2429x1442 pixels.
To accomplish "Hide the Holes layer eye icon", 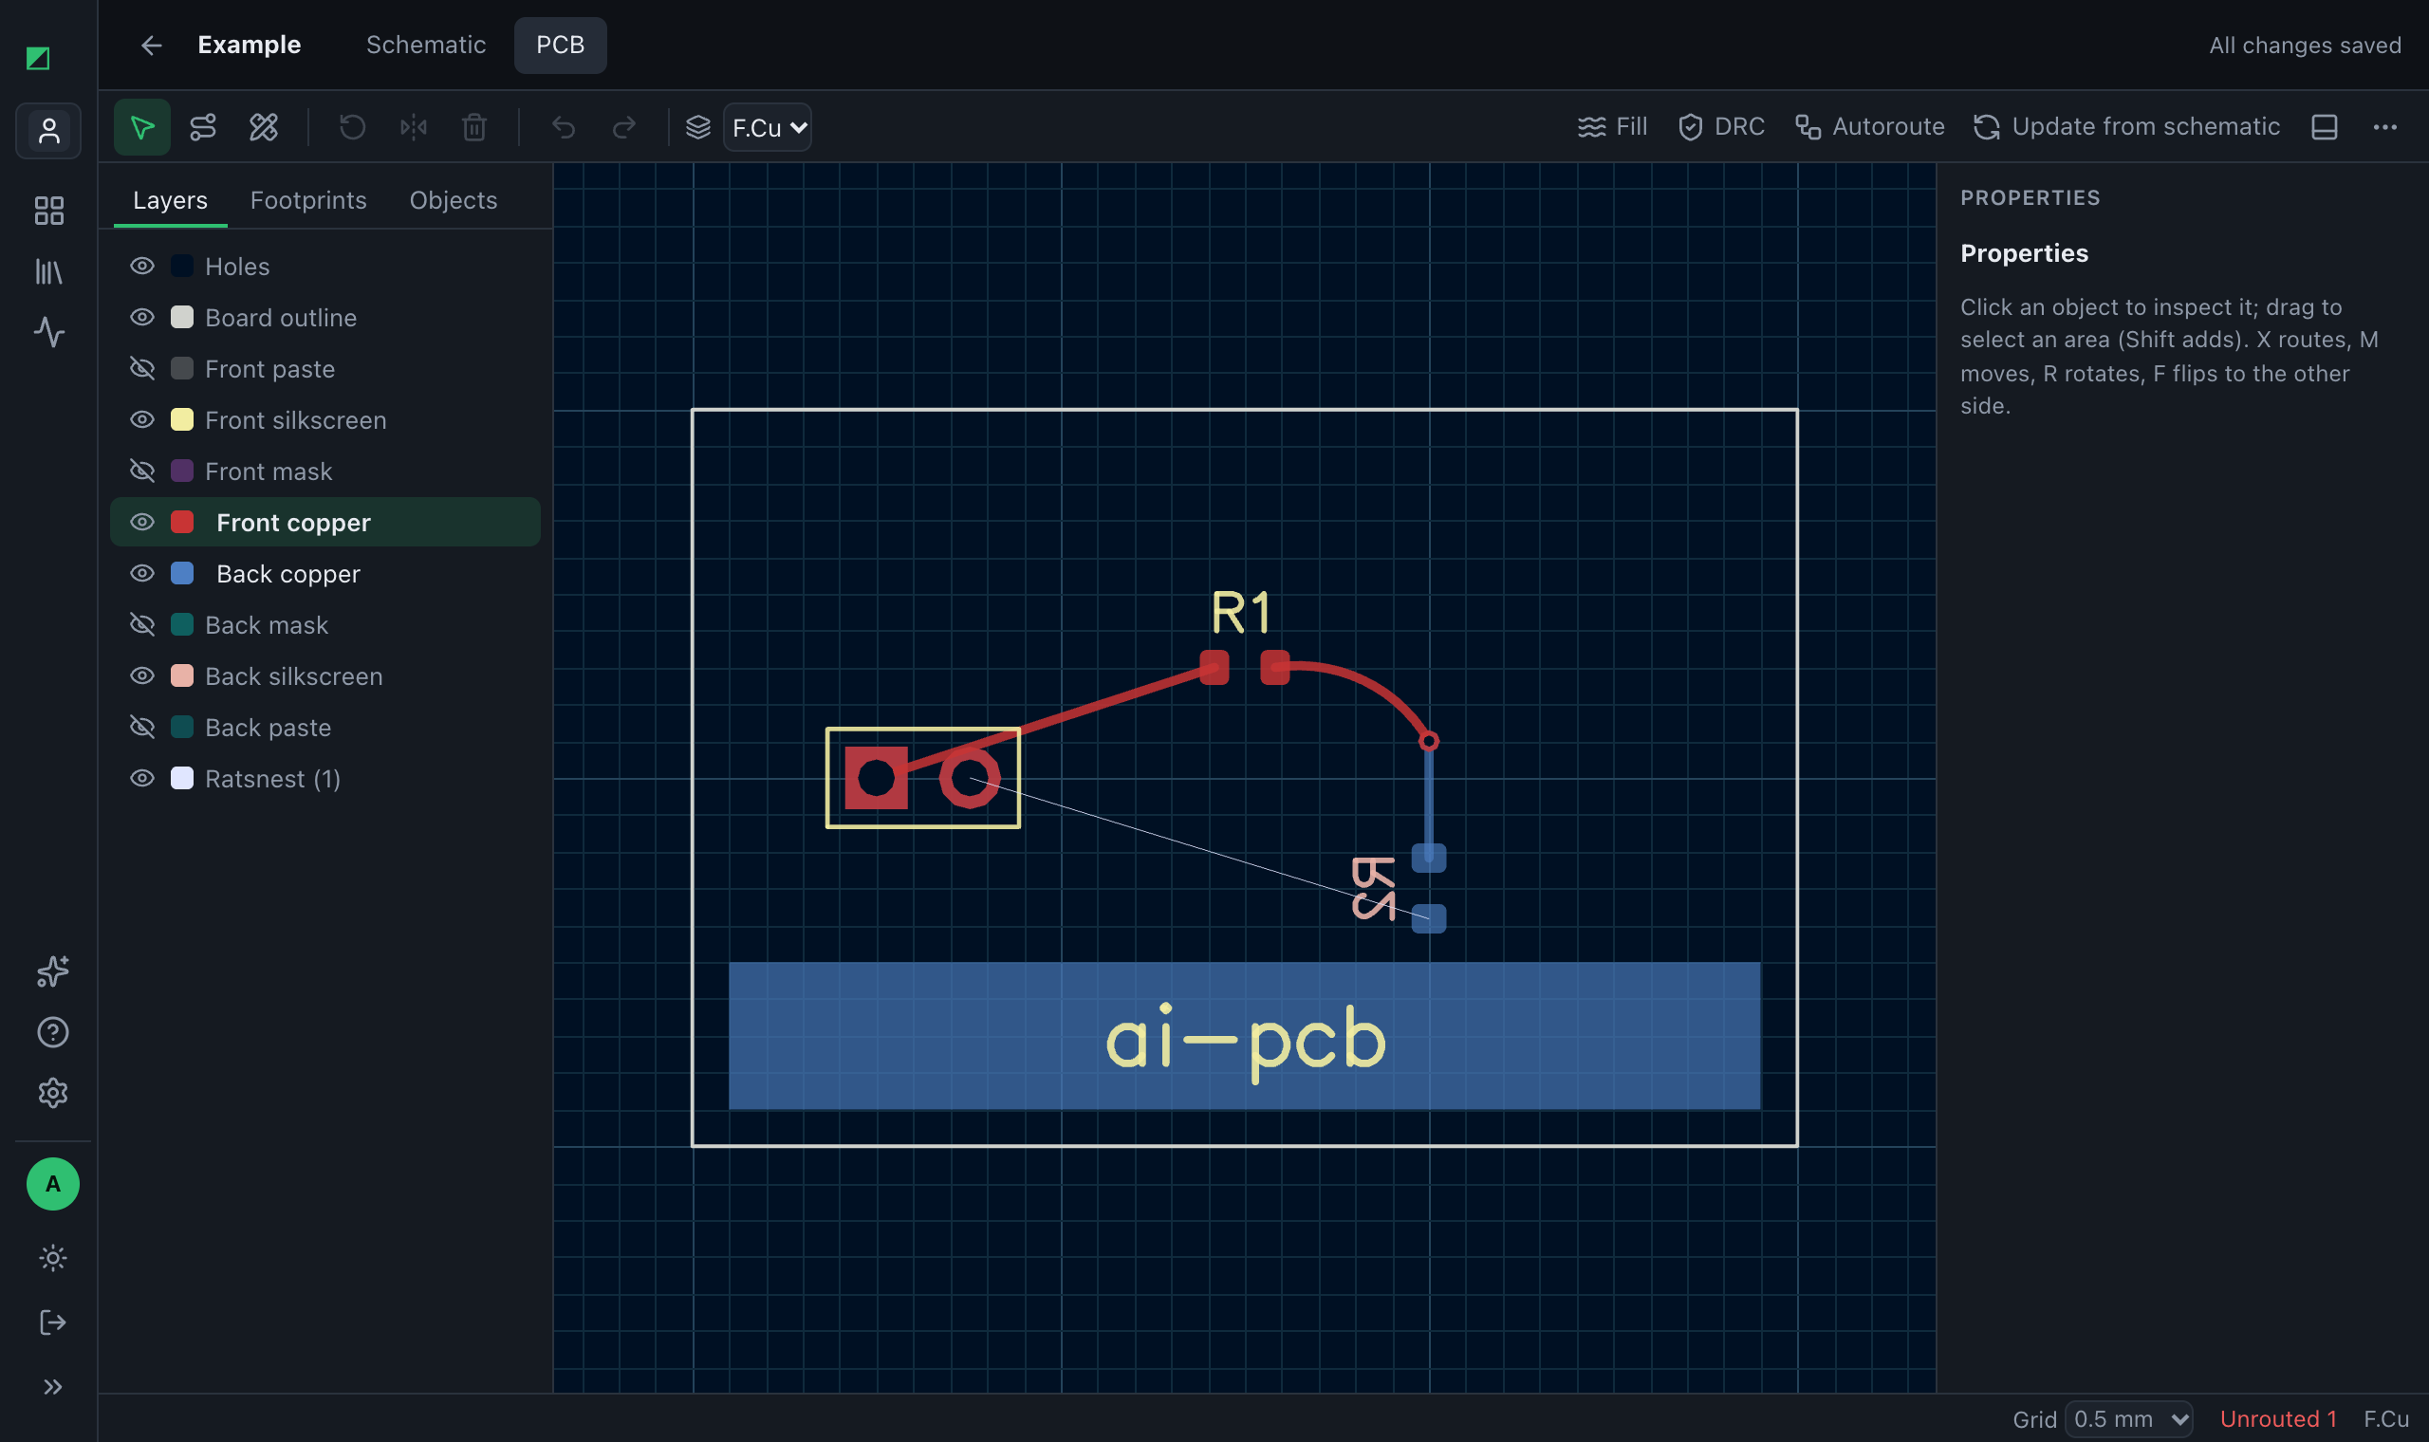I will [x=142, y=267].
